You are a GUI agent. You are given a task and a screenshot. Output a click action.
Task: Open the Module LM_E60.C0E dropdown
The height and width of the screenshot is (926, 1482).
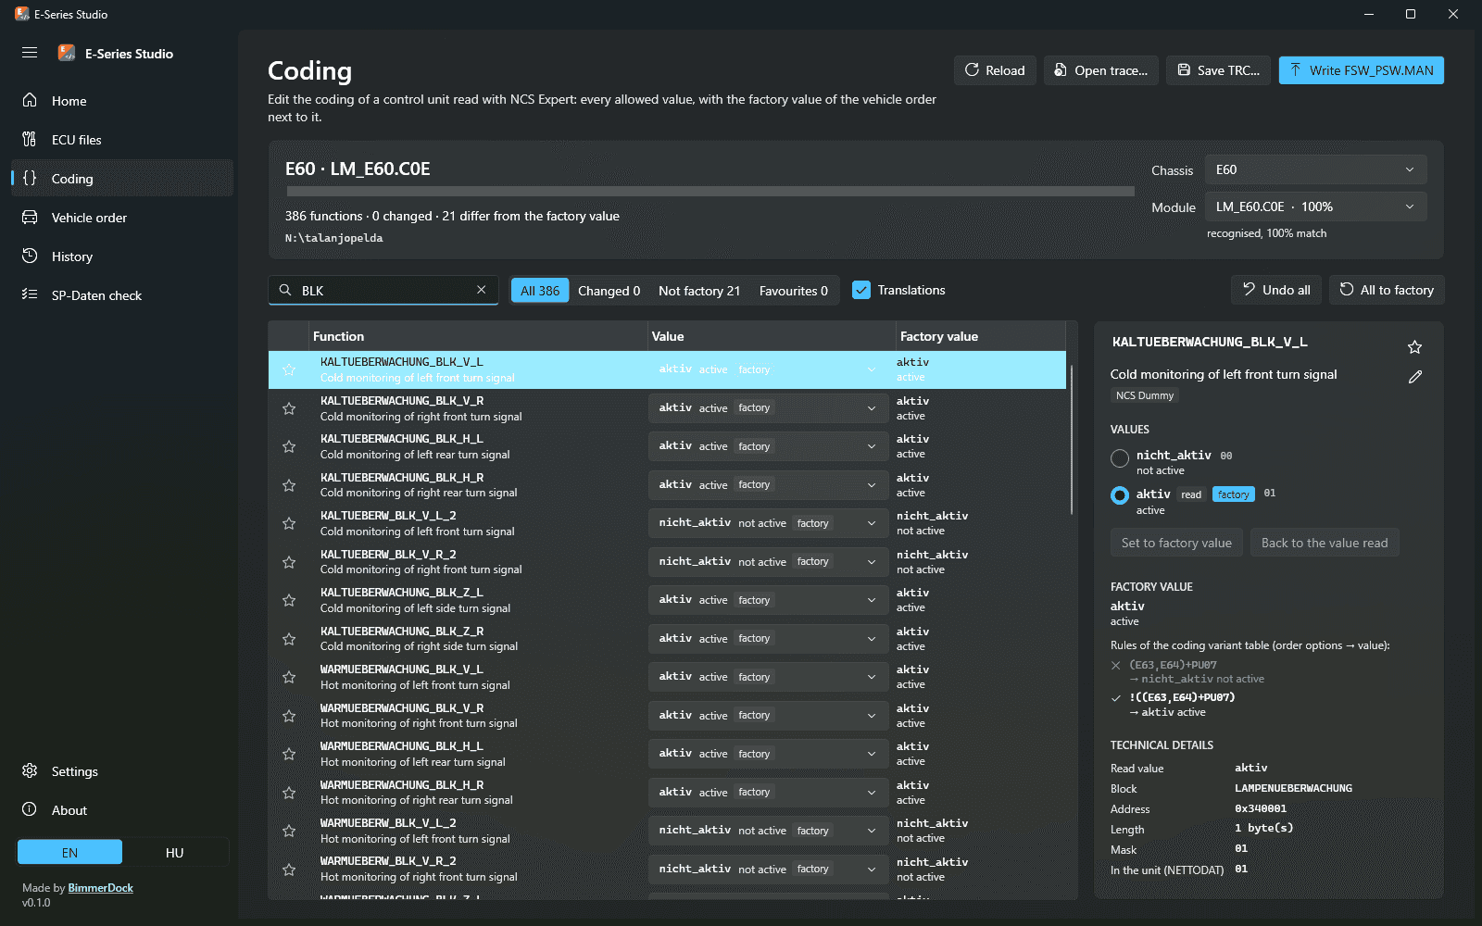[x=1315, y=206]
